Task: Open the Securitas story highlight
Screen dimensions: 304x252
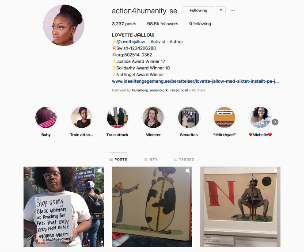Action: click(189, 117)
